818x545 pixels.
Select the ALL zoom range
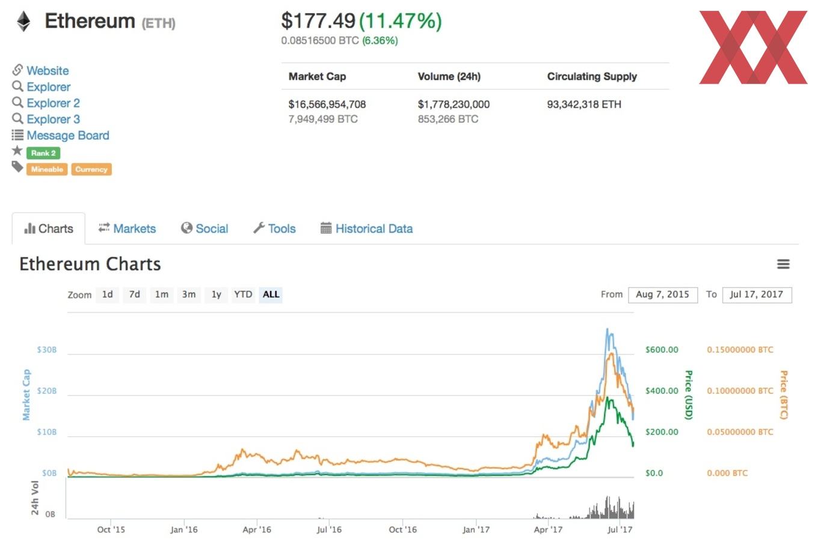click(x=271, y=294)
